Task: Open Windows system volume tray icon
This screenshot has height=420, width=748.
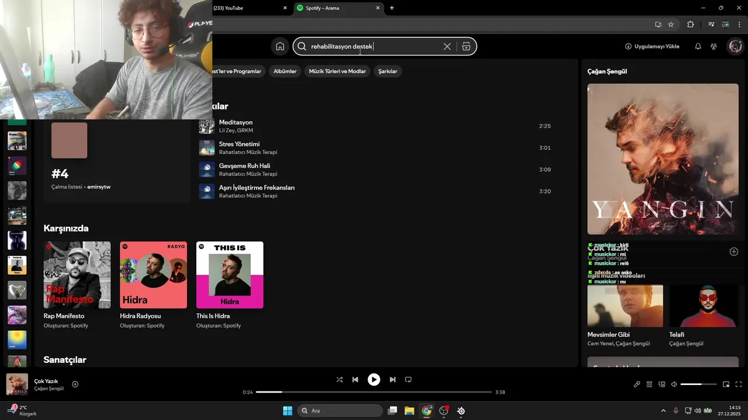Action: [697, 411]
